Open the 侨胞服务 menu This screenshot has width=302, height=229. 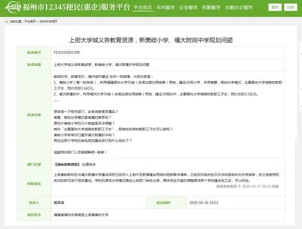(211, 8)
